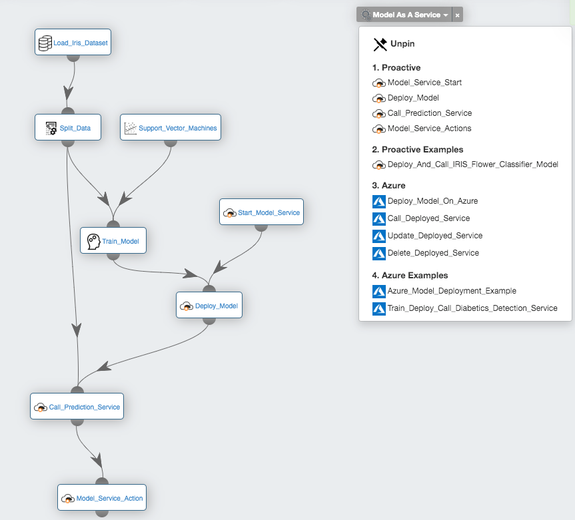The image size is (575, 520).
Task: Pick Call_Prediction_Service in the palette menu
Action: (x=430, y=113)
